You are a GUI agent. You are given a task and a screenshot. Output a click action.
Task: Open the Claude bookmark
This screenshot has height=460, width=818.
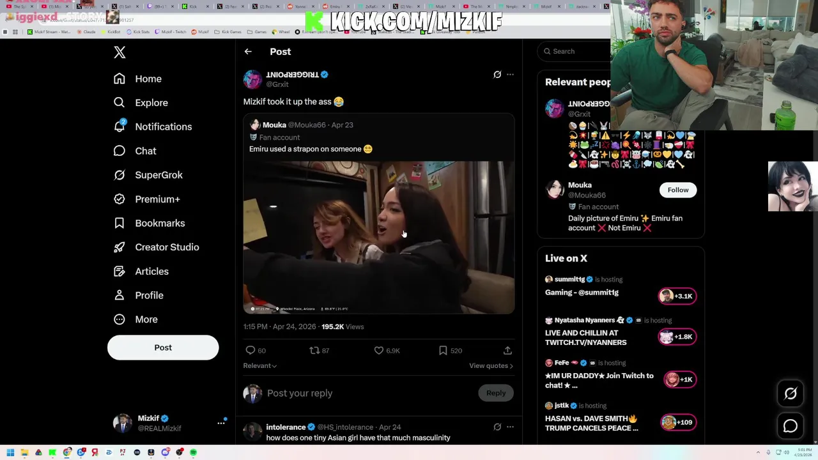point(86,32)
